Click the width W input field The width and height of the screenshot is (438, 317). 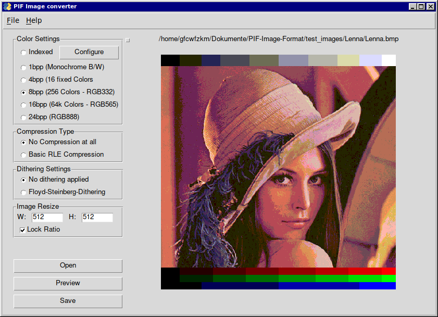coord(47,217)
